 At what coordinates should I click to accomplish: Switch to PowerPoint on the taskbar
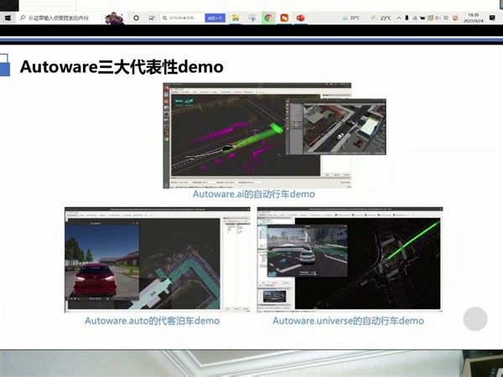301,18
